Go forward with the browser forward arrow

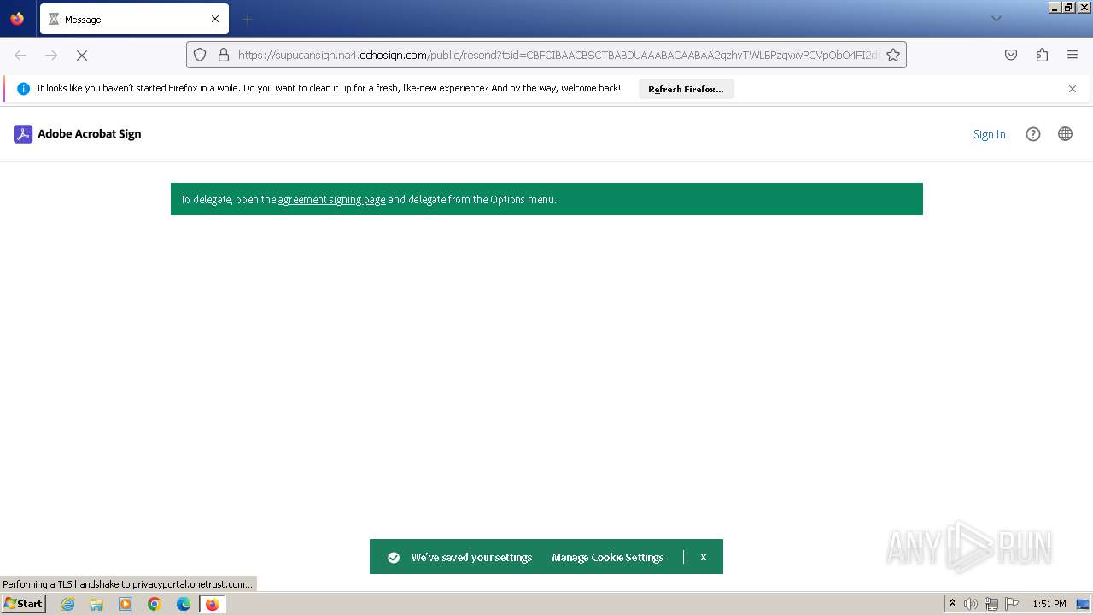51,55
